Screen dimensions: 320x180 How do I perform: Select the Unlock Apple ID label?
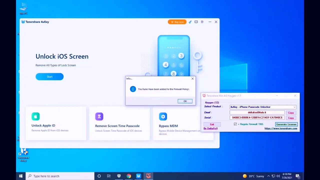(x=43, y=125)
